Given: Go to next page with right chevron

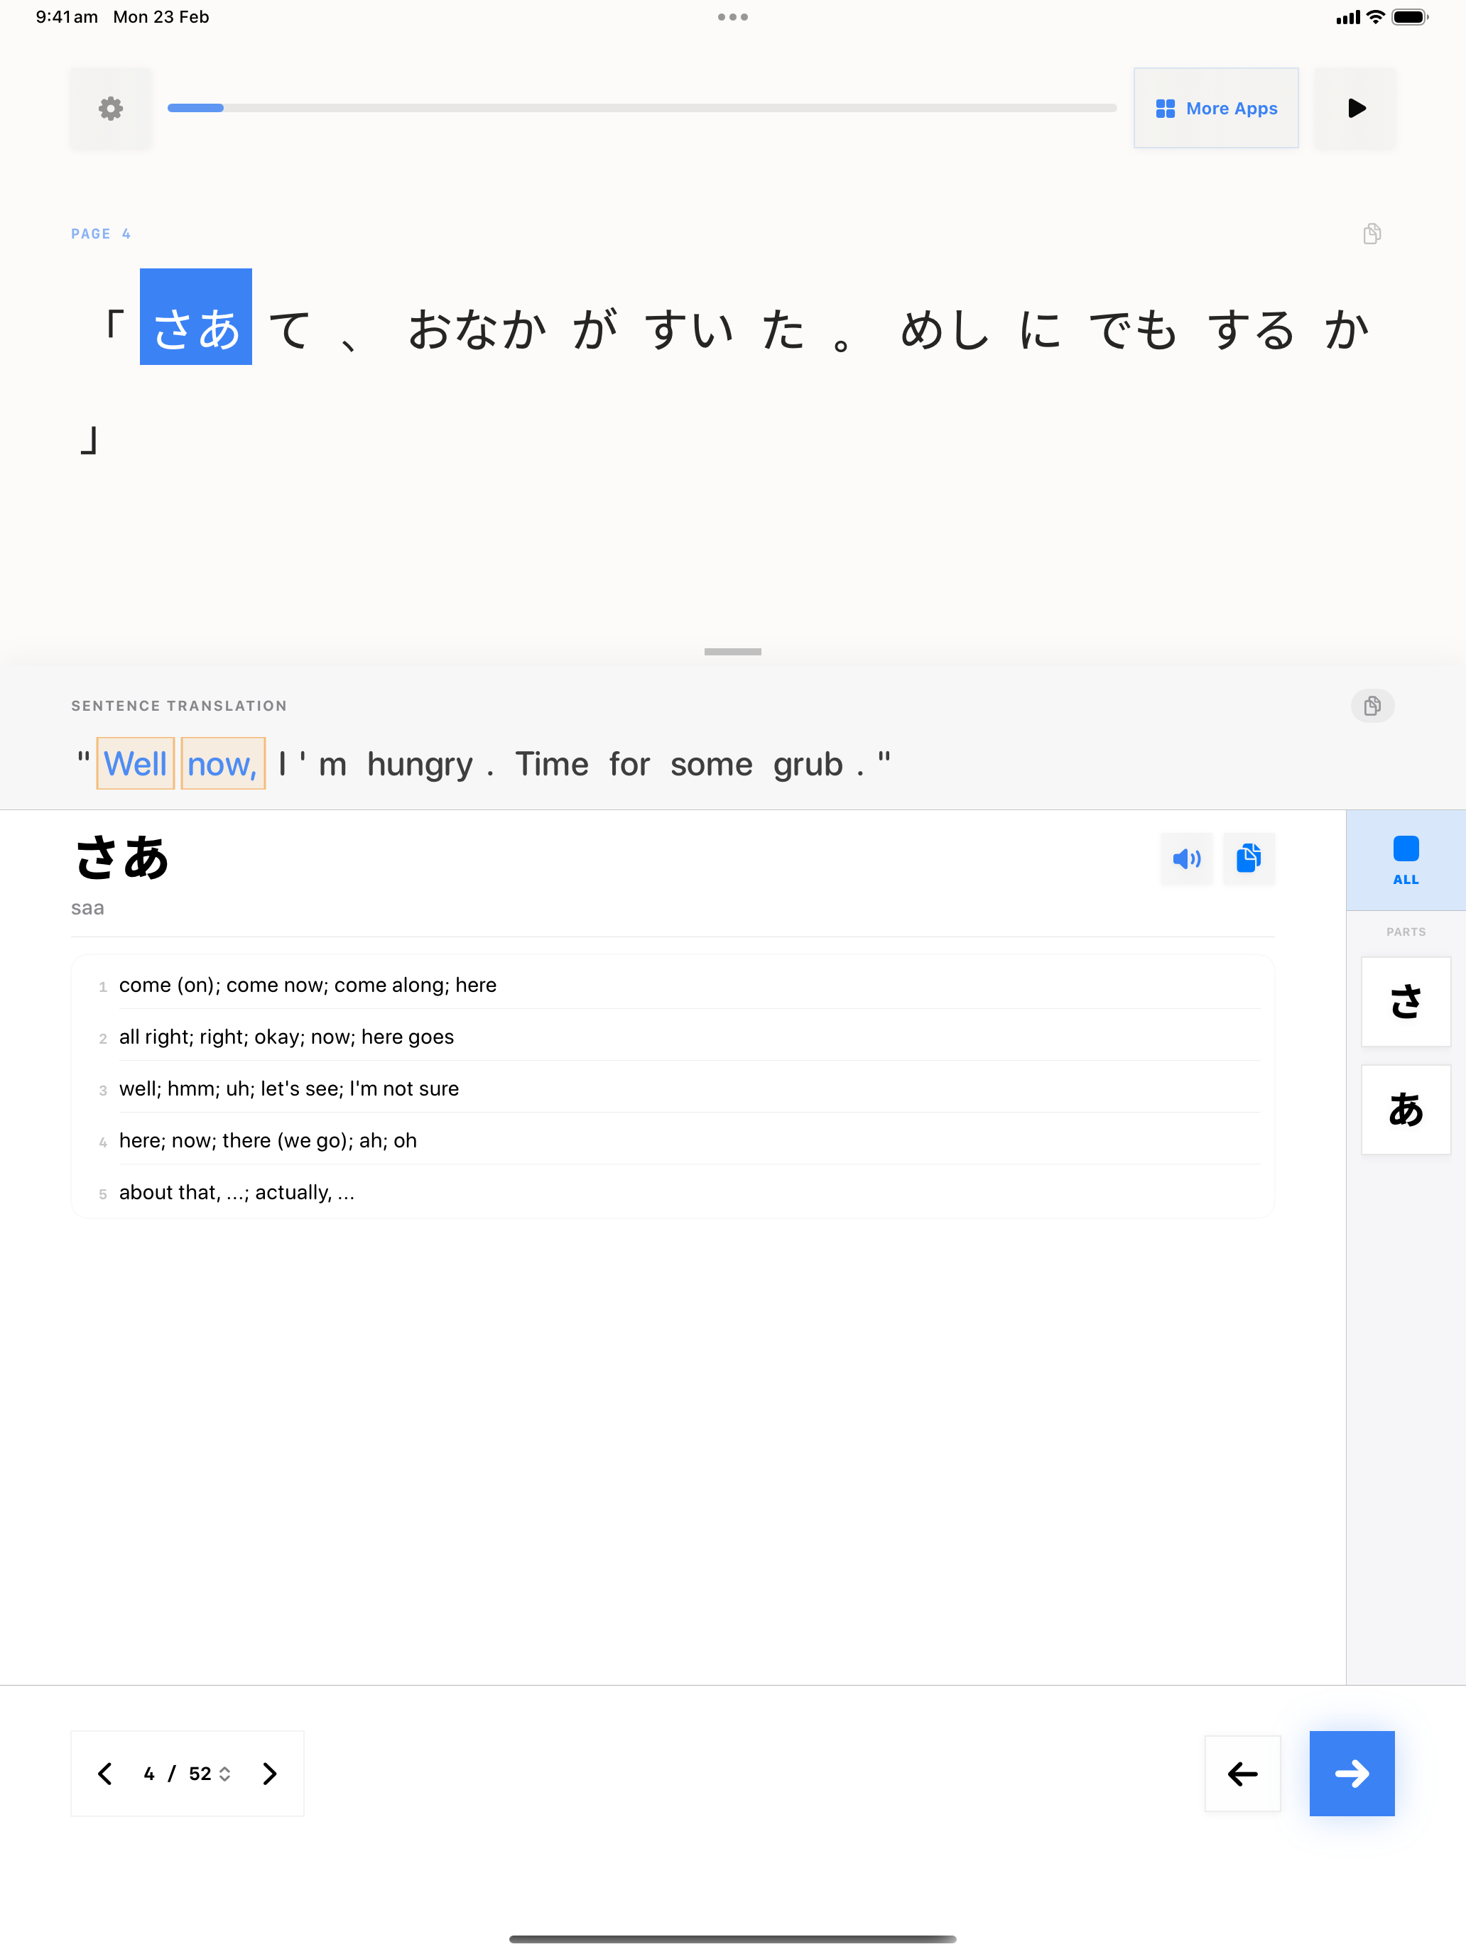Looking at the screenshot, I should coord(271,1774).
